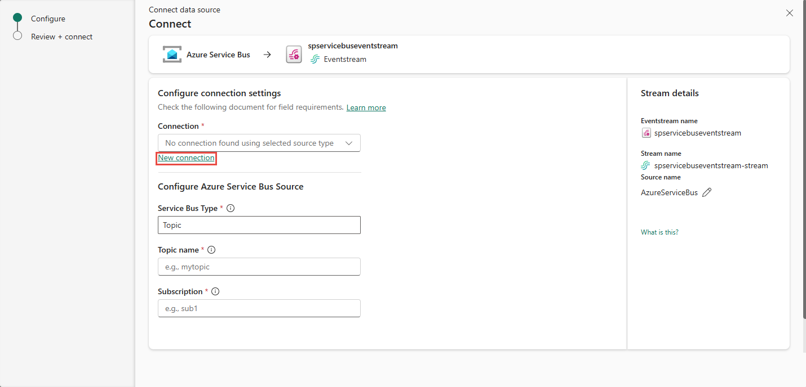806x387 pixels.
Task: Expand Connection list using chevron arrow
Action: tap(349, 143)
